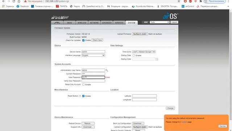Open the Nagios bookmark
232x131 pixels.
point(75,7)
